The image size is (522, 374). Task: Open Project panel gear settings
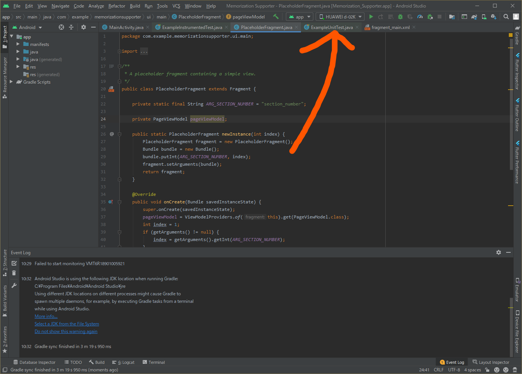point(84,27)
